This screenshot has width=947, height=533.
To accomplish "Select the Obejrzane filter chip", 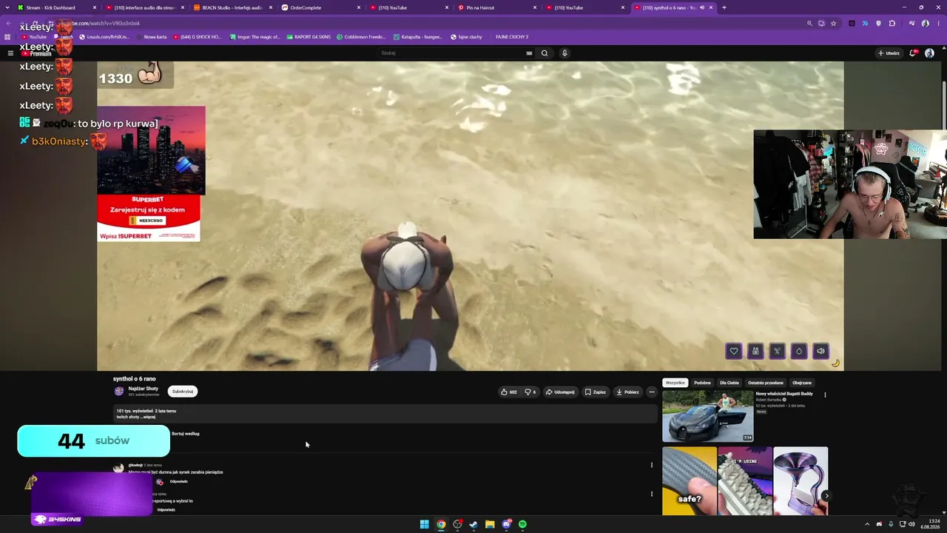I will pos(802,383).
